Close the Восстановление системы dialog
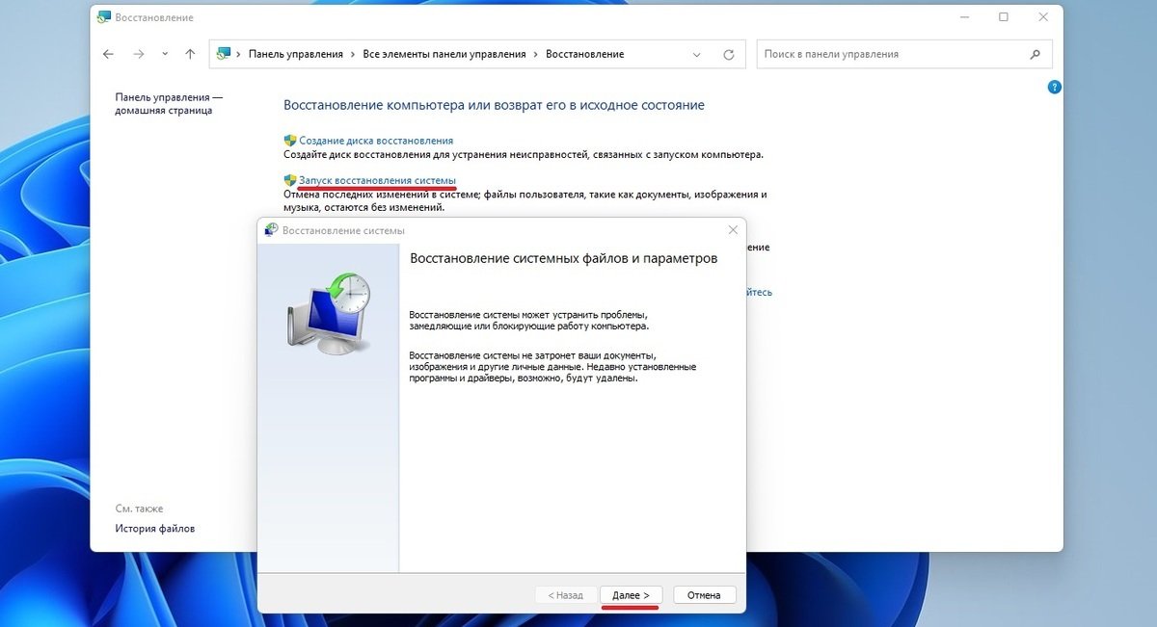Screen dimensions: 1157x627 [733, 230]
